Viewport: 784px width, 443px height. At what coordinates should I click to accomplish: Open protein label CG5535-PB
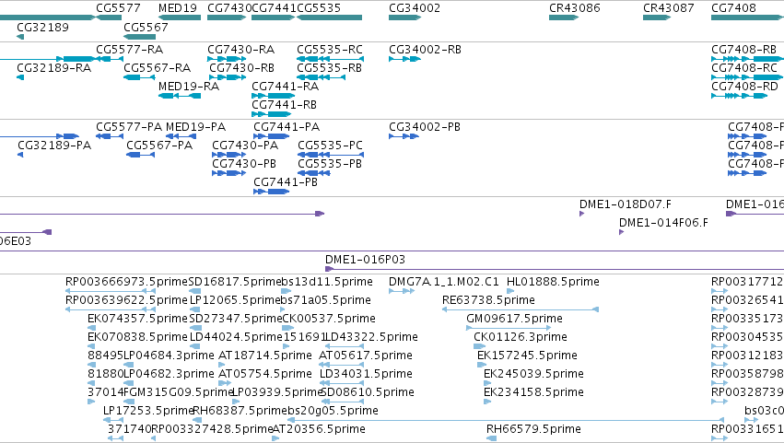(330, 164)
